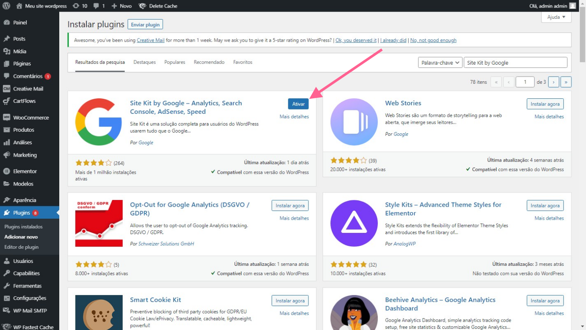Viewport: 586px width, 330px height.
Task: Click Ativar button for Site Kit
Action: [x=298, y=104]
